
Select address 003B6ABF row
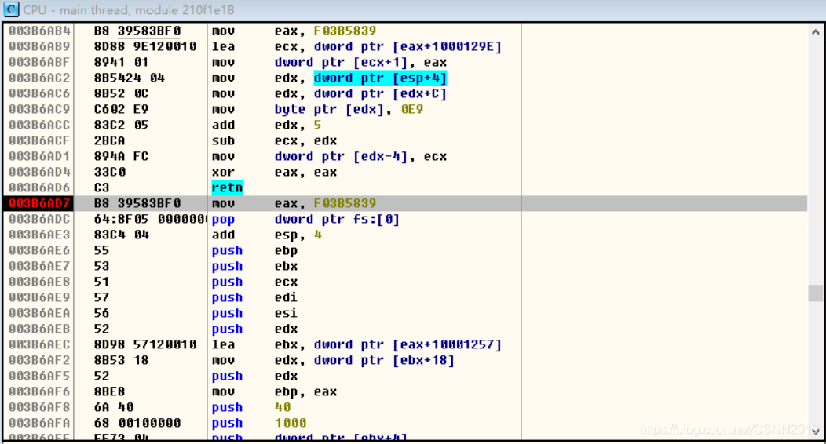coord(404,63)
